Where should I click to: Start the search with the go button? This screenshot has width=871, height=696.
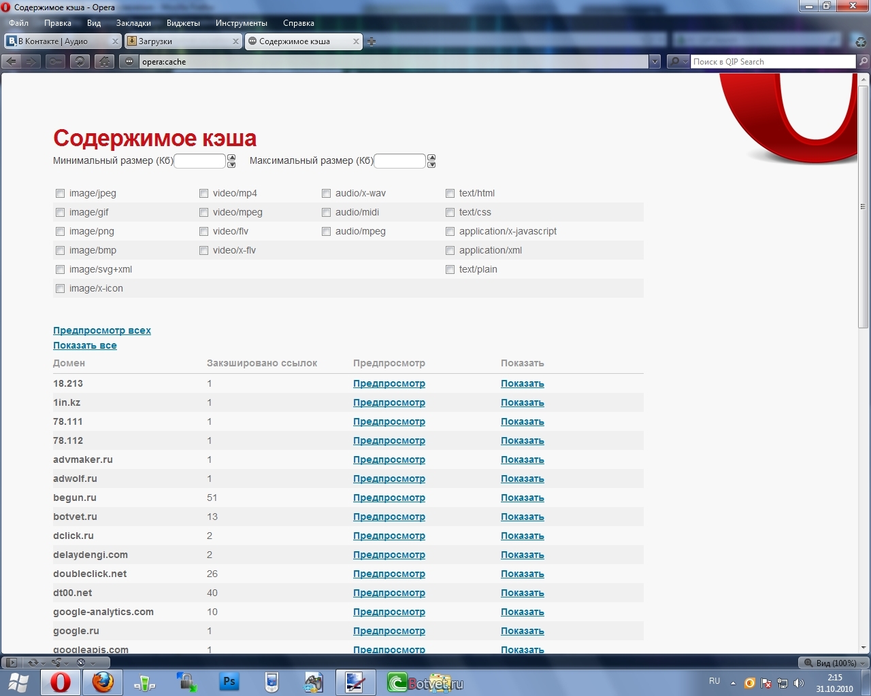coord(864,62)
